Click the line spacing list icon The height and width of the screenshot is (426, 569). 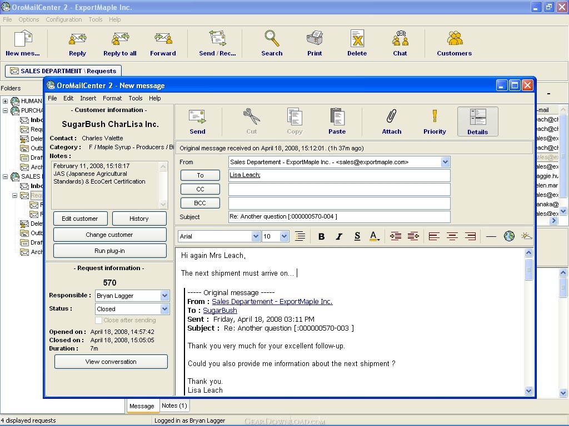[300, 236]
